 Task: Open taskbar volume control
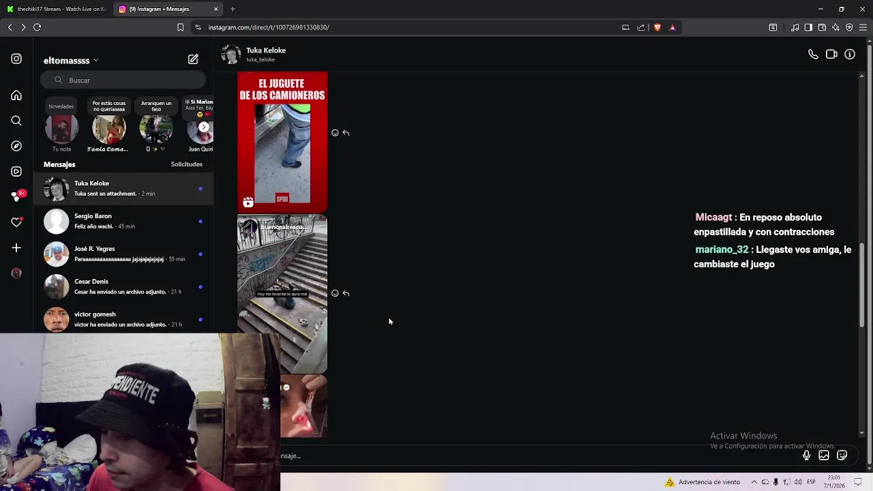[x=798, y=482]
